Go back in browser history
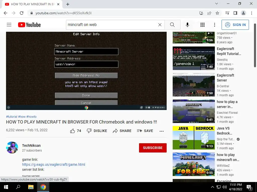 pos(6,13)
